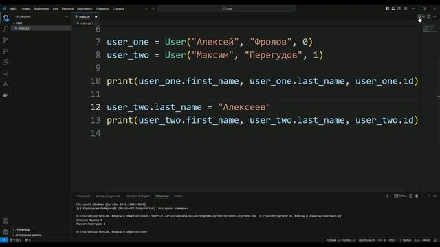440x247 pixels.
Task: Open the Accounts menu icon
Action: pos(5,221)
